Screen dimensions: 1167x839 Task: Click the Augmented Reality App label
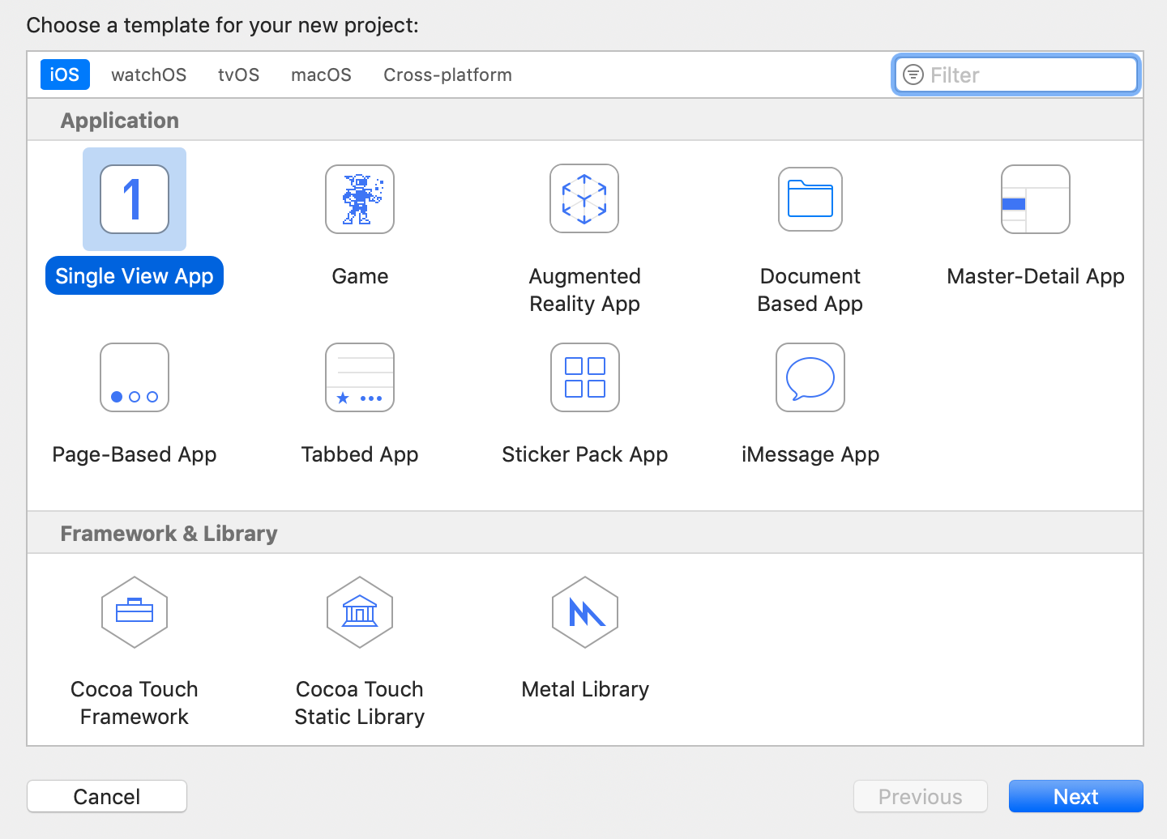pos(585,290)
